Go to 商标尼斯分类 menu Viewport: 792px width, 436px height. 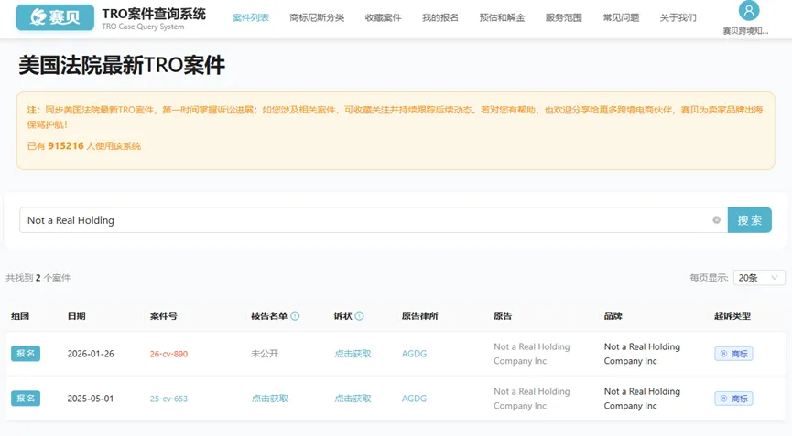coord(317,17)
